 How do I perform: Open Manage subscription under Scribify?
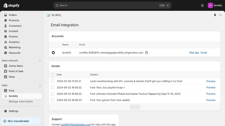point(21,101)
